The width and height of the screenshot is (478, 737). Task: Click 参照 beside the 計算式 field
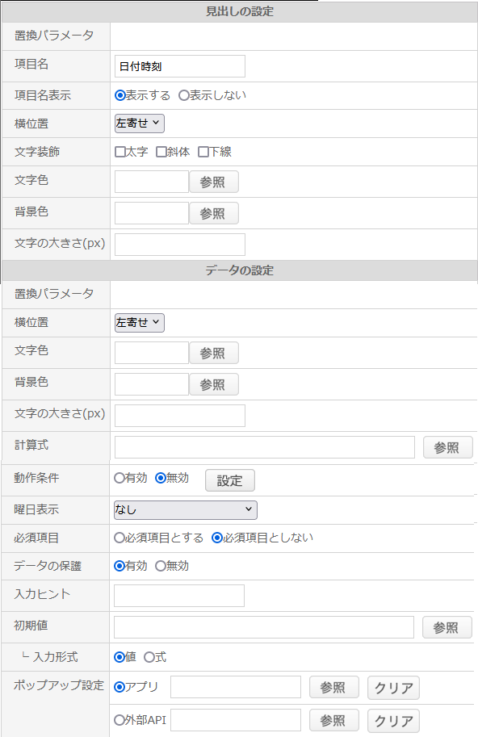pyautogui.click(x=447, y=447)
